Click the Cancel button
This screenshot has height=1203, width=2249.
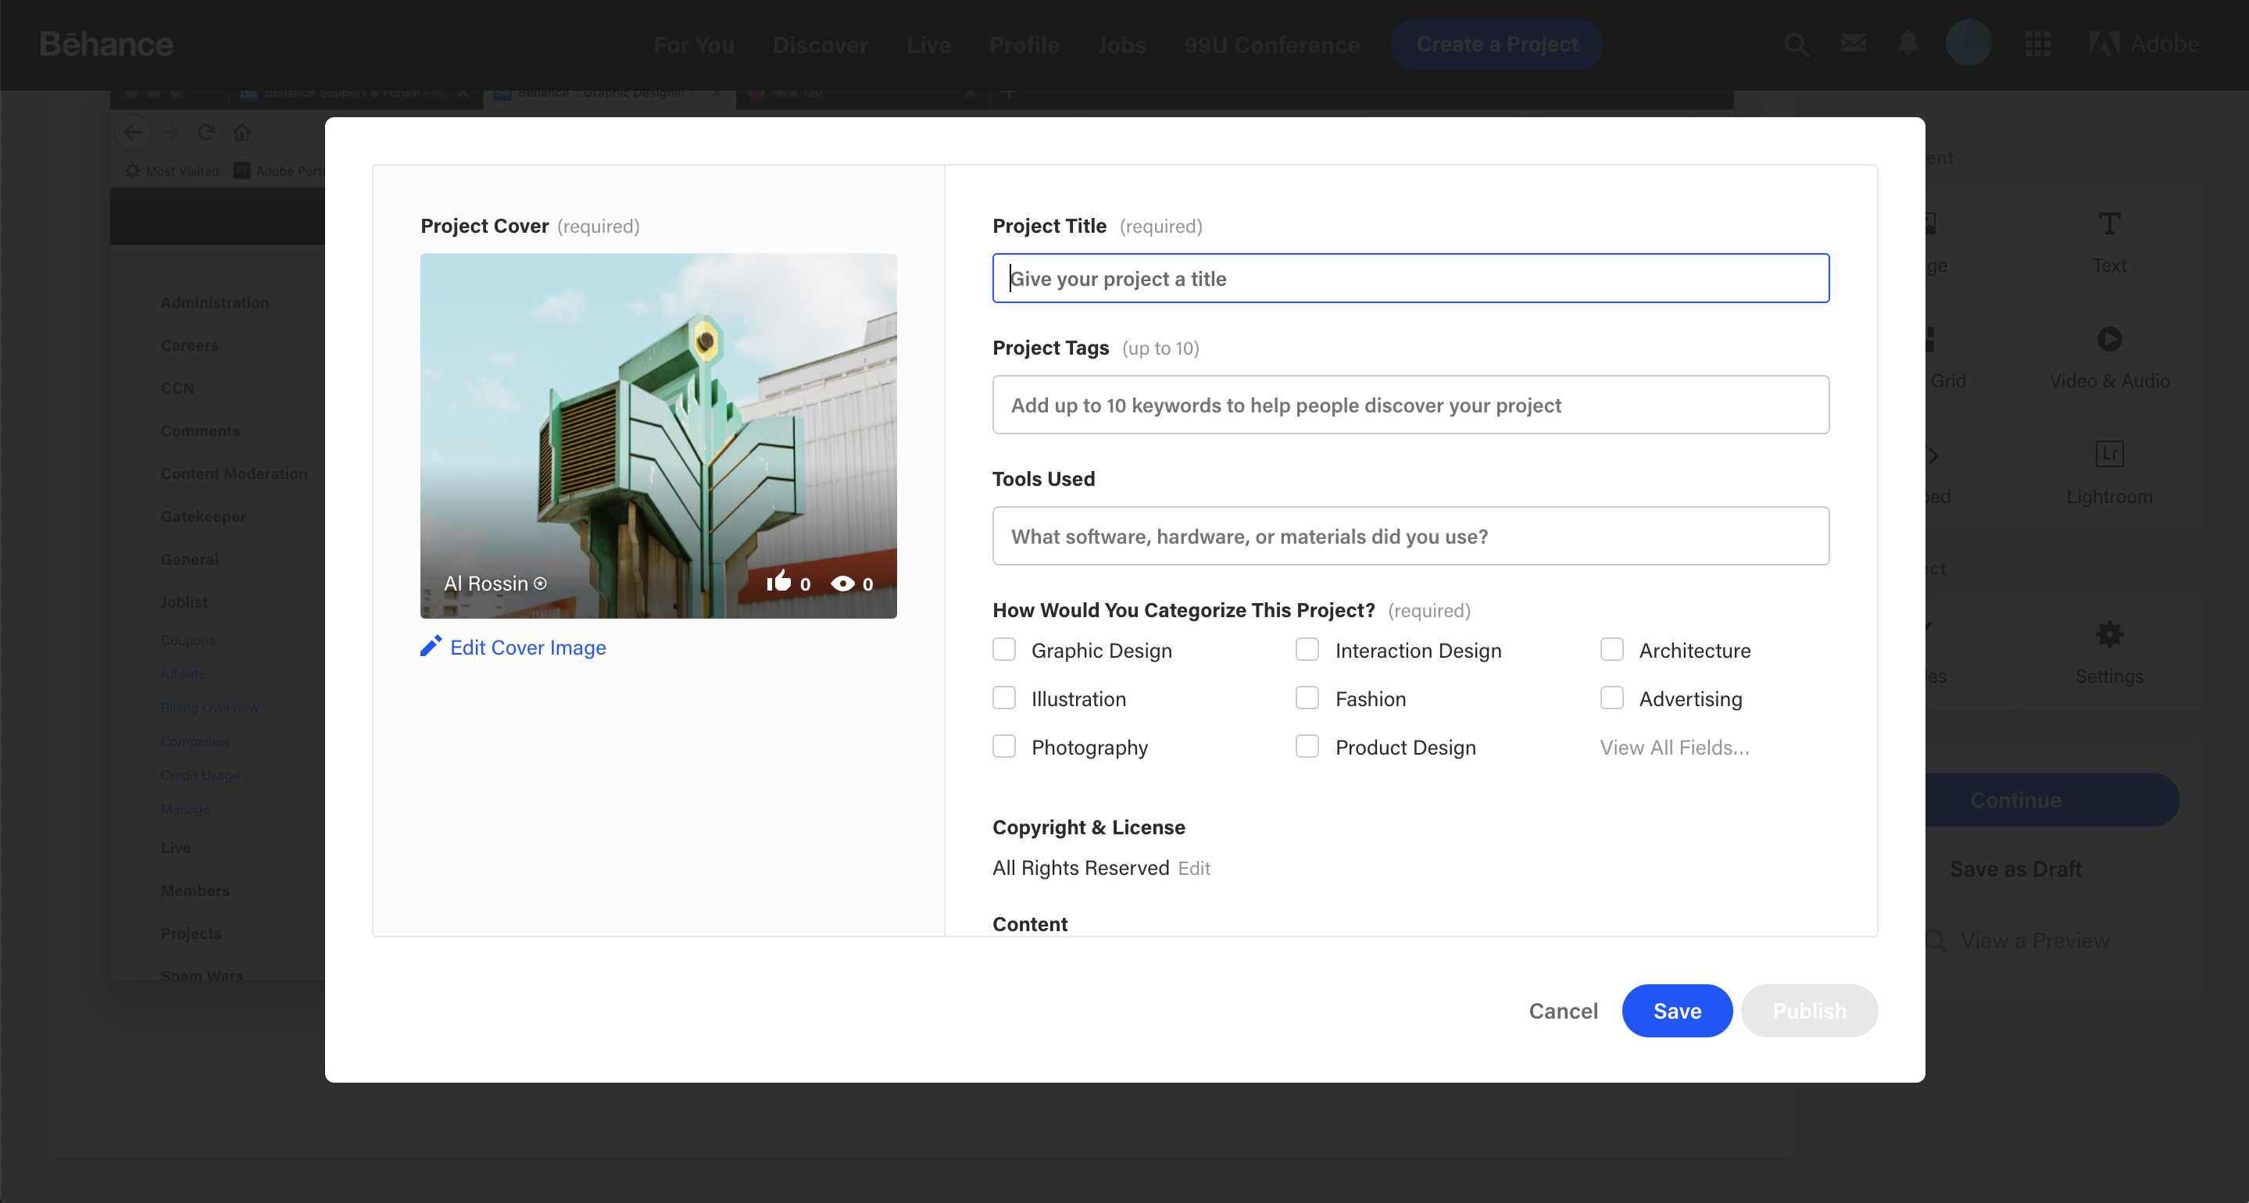click(1564, 1010)
